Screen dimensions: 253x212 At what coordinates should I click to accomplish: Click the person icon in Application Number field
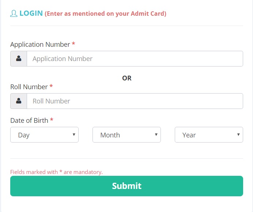coord(19,58)
